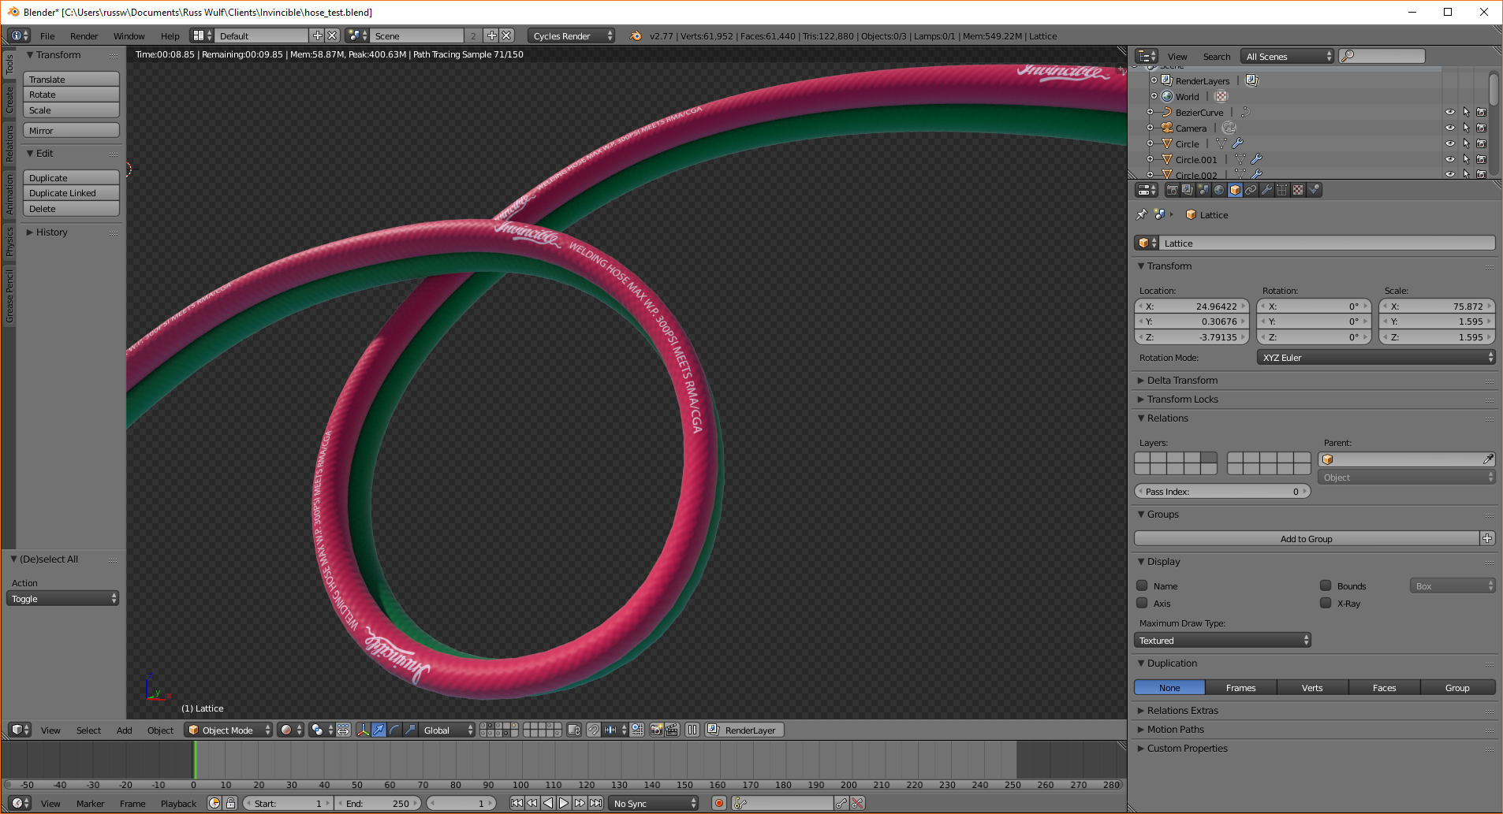Click the Add to Group button
Screen dimensions: 1503x814
1307,539
